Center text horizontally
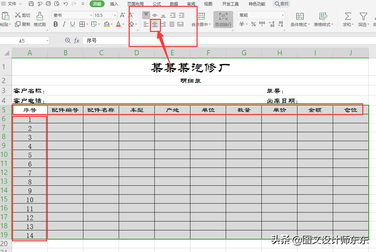Image resolution: width=376 pixels, height=252 pixels. pos(155,24)
